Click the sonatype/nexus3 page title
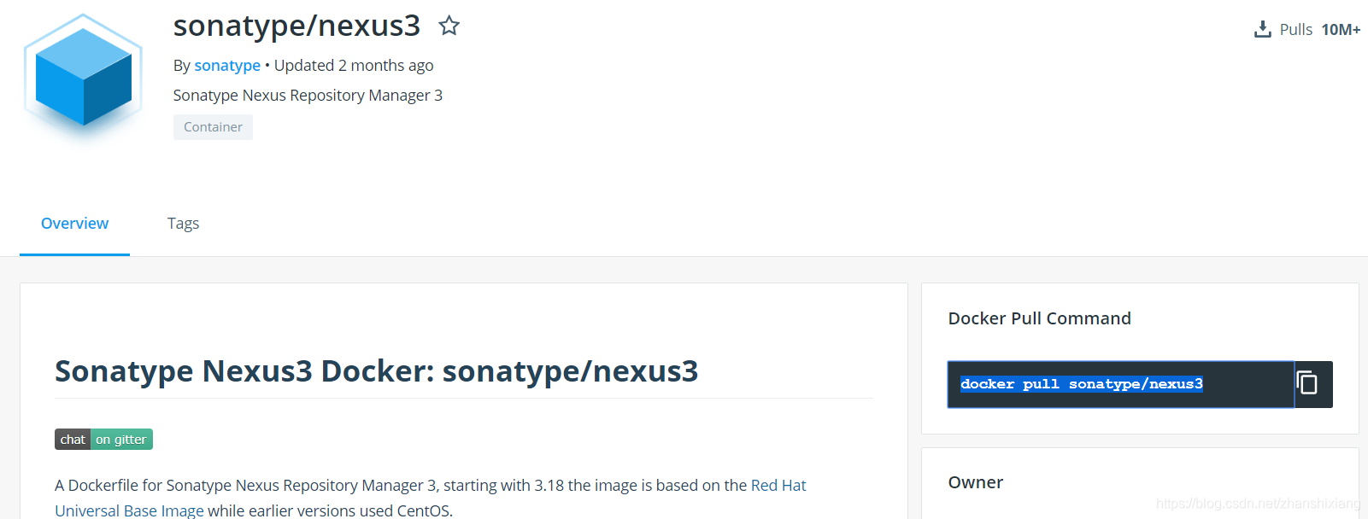 click(x=296, y=26)
